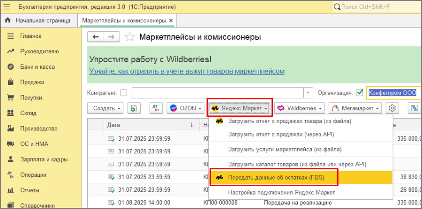Screen dimensions: 422x209
Task: Expand the Контрагент field dropdown arrow
Action: (308, 93)
